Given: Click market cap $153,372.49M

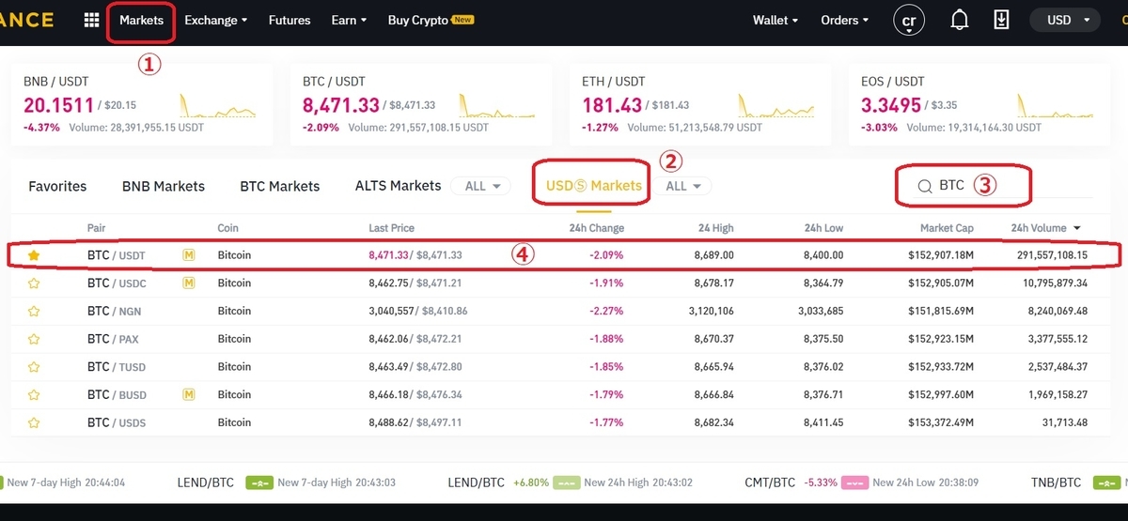Looking at the screenshot, I should [940, 423].
